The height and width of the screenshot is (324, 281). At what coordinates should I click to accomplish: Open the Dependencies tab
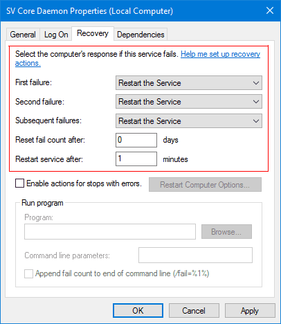click(140, 35)
